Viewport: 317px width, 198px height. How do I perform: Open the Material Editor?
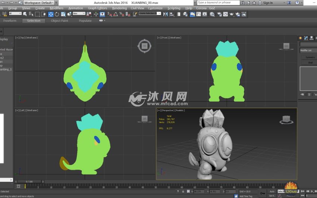(x=212, y=14)
